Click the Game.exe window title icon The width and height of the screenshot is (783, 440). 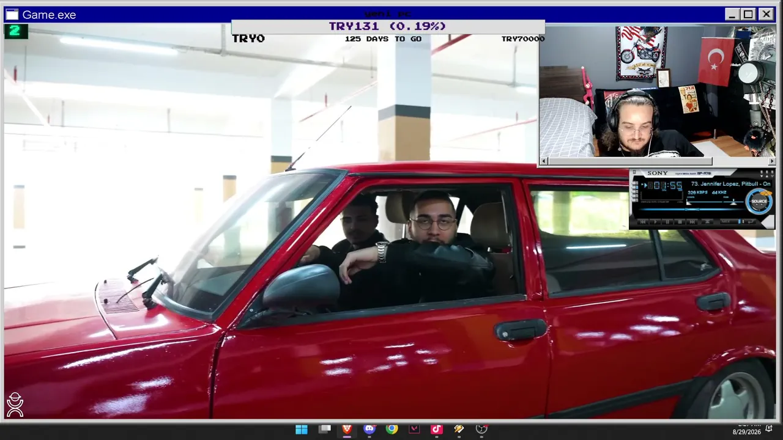click(x=12, y=15)
